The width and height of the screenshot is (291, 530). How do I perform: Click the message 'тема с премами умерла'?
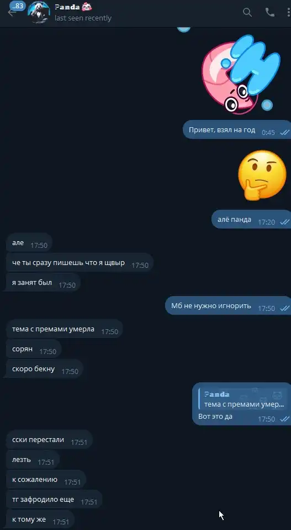tap(64, 329)
